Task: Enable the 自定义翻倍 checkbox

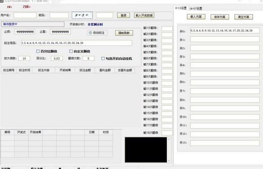Action: pyautogui.click(x=71, y=51)
